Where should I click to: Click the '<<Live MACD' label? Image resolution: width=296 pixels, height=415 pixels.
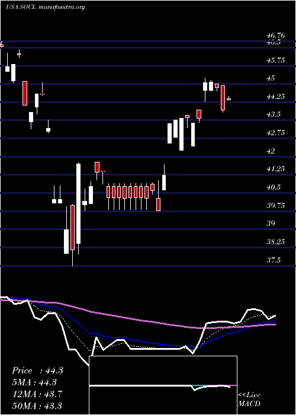[x=249, y=399]
